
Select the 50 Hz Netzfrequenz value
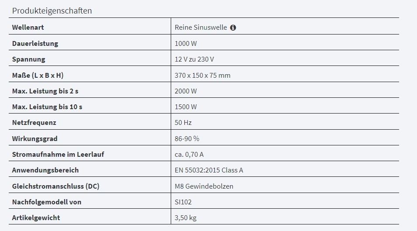pyautogui.click(x=183, y=123)
